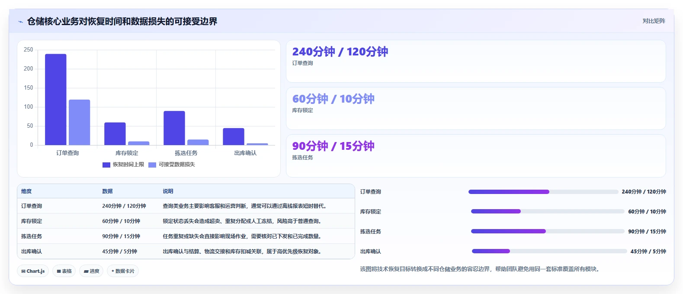The image size is (683, 294).
Task: Click the 订单查询 chart axis label
Action: (67, 153)
